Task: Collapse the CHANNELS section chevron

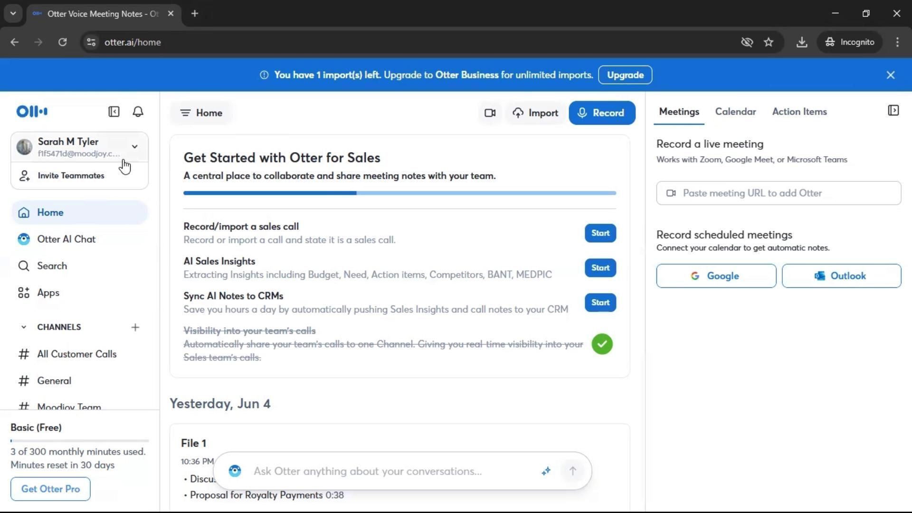Action: tap(23, 327)
